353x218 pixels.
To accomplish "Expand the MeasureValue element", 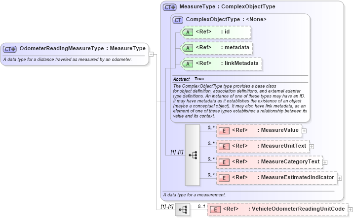I will [304, 131].
